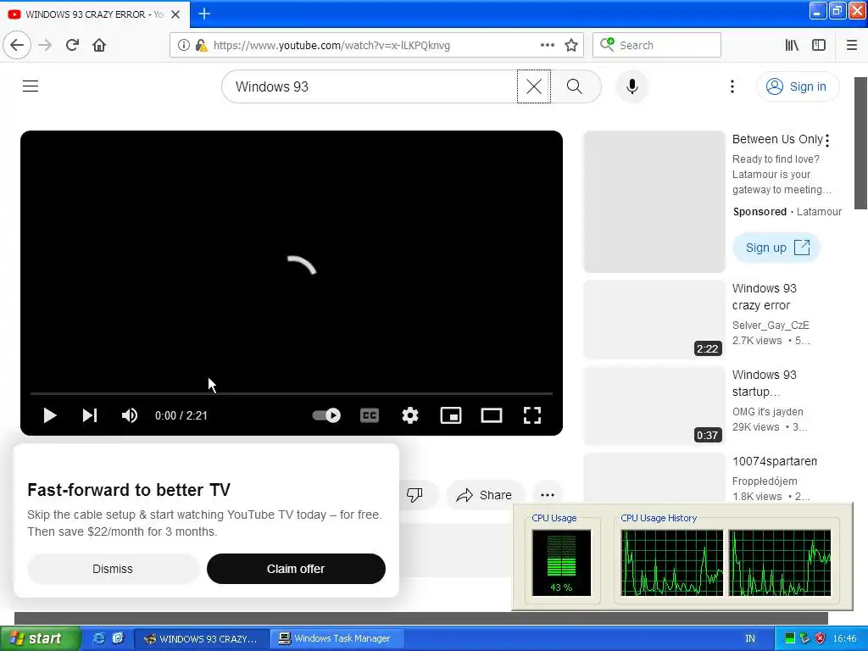Dislike the video
This screenshot has width=868, height=651.
(415, 494)
